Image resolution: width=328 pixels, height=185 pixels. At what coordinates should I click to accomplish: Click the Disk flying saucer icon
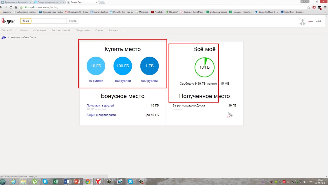pos(4,38)
